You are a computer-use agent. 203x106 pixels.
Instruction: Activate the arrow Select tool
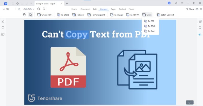pyautogui.click(x=31, y=15)
